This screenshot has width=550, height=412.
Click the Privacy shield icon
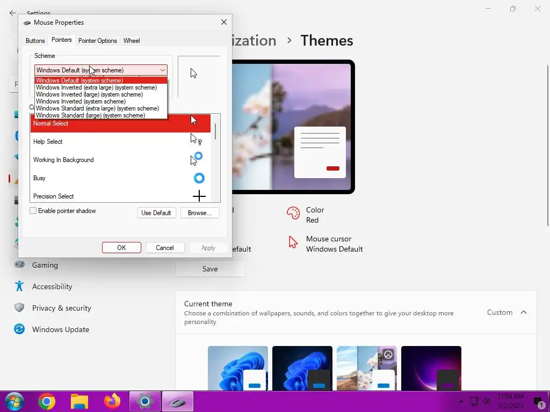19,307
